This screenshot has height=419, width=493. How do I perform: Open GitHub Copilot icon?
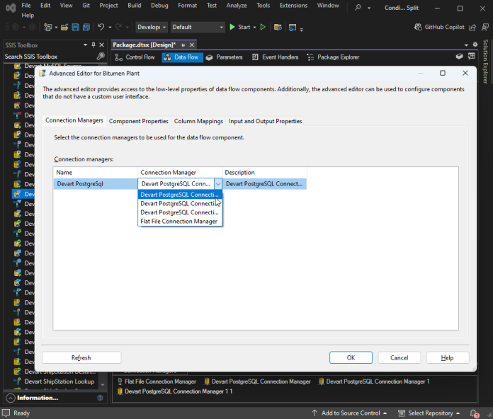coord(418,27)
